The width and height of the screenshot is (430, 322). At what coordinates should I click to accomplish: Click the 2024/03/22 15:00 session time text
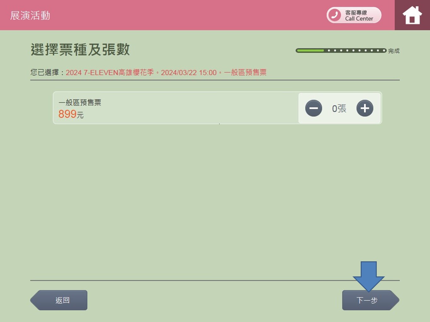coord(189,73)
